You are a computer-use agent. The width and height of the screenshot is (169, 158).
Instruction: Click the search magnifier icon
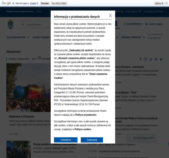coord(23,25)
